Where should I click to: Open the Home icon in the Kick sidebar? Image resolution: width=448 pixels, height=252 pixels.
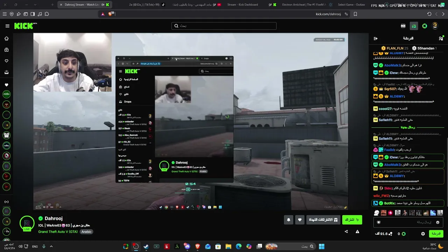6,38
